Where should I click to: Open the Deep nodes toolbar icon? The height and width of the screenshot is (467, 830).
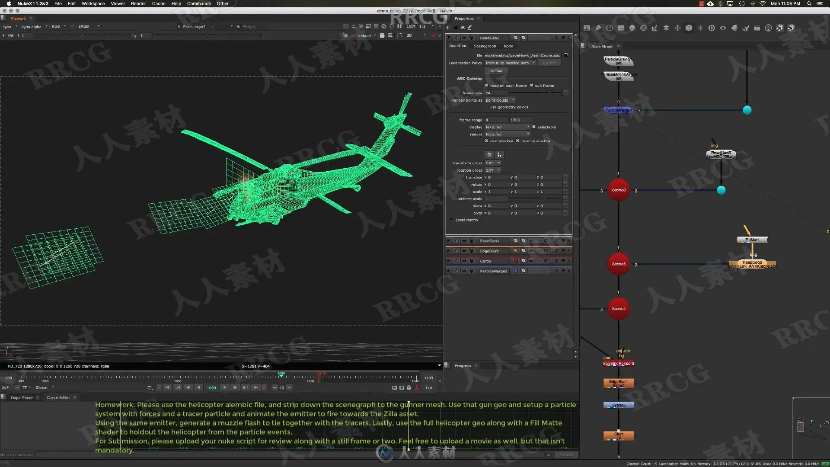tap(712, 28)
